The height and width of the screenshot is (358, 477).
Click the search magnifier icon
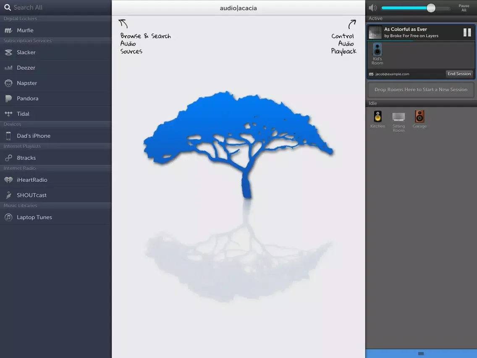pos(8,7)
